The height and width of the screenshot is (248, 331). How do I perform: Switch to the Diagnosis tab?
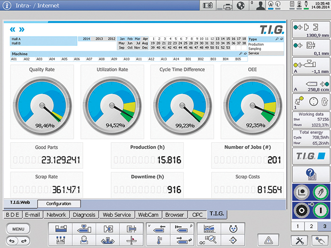coord(85,214)
